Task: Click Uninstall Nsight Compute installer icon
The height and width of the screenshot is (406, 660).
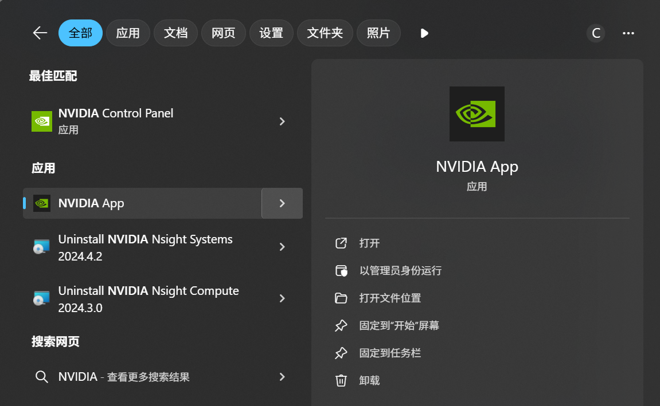Action: (41, 298)
